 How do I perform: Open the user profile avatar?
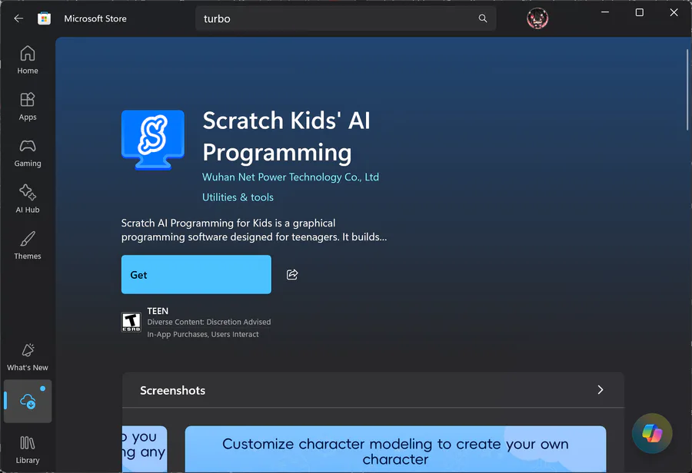pos(537,18)
